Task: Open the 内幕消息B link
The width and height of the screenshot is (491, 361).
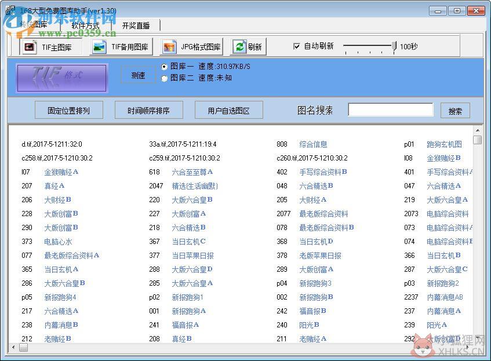Action: (61, 325)
